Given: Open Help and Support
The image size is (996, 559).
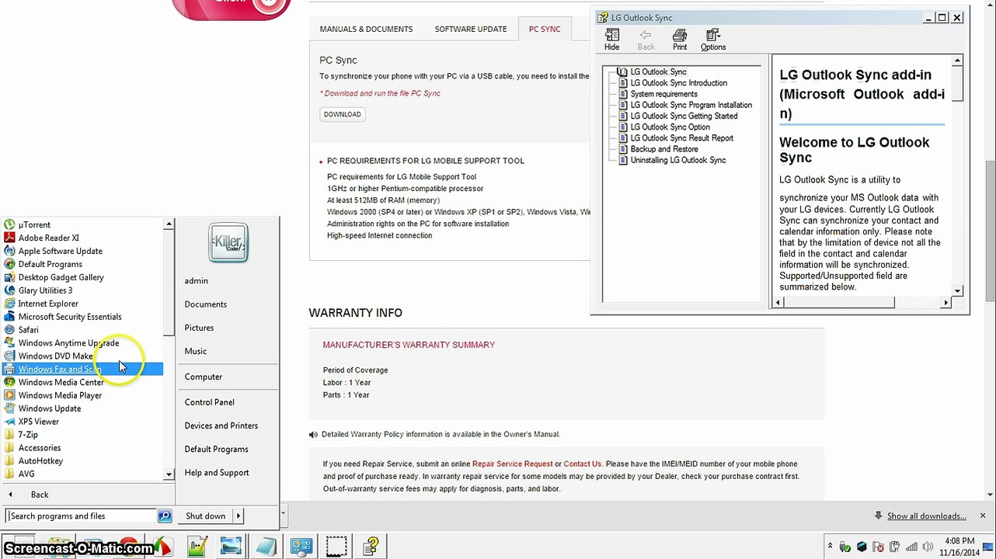Looking at the screenshot, I should point(217,472).
